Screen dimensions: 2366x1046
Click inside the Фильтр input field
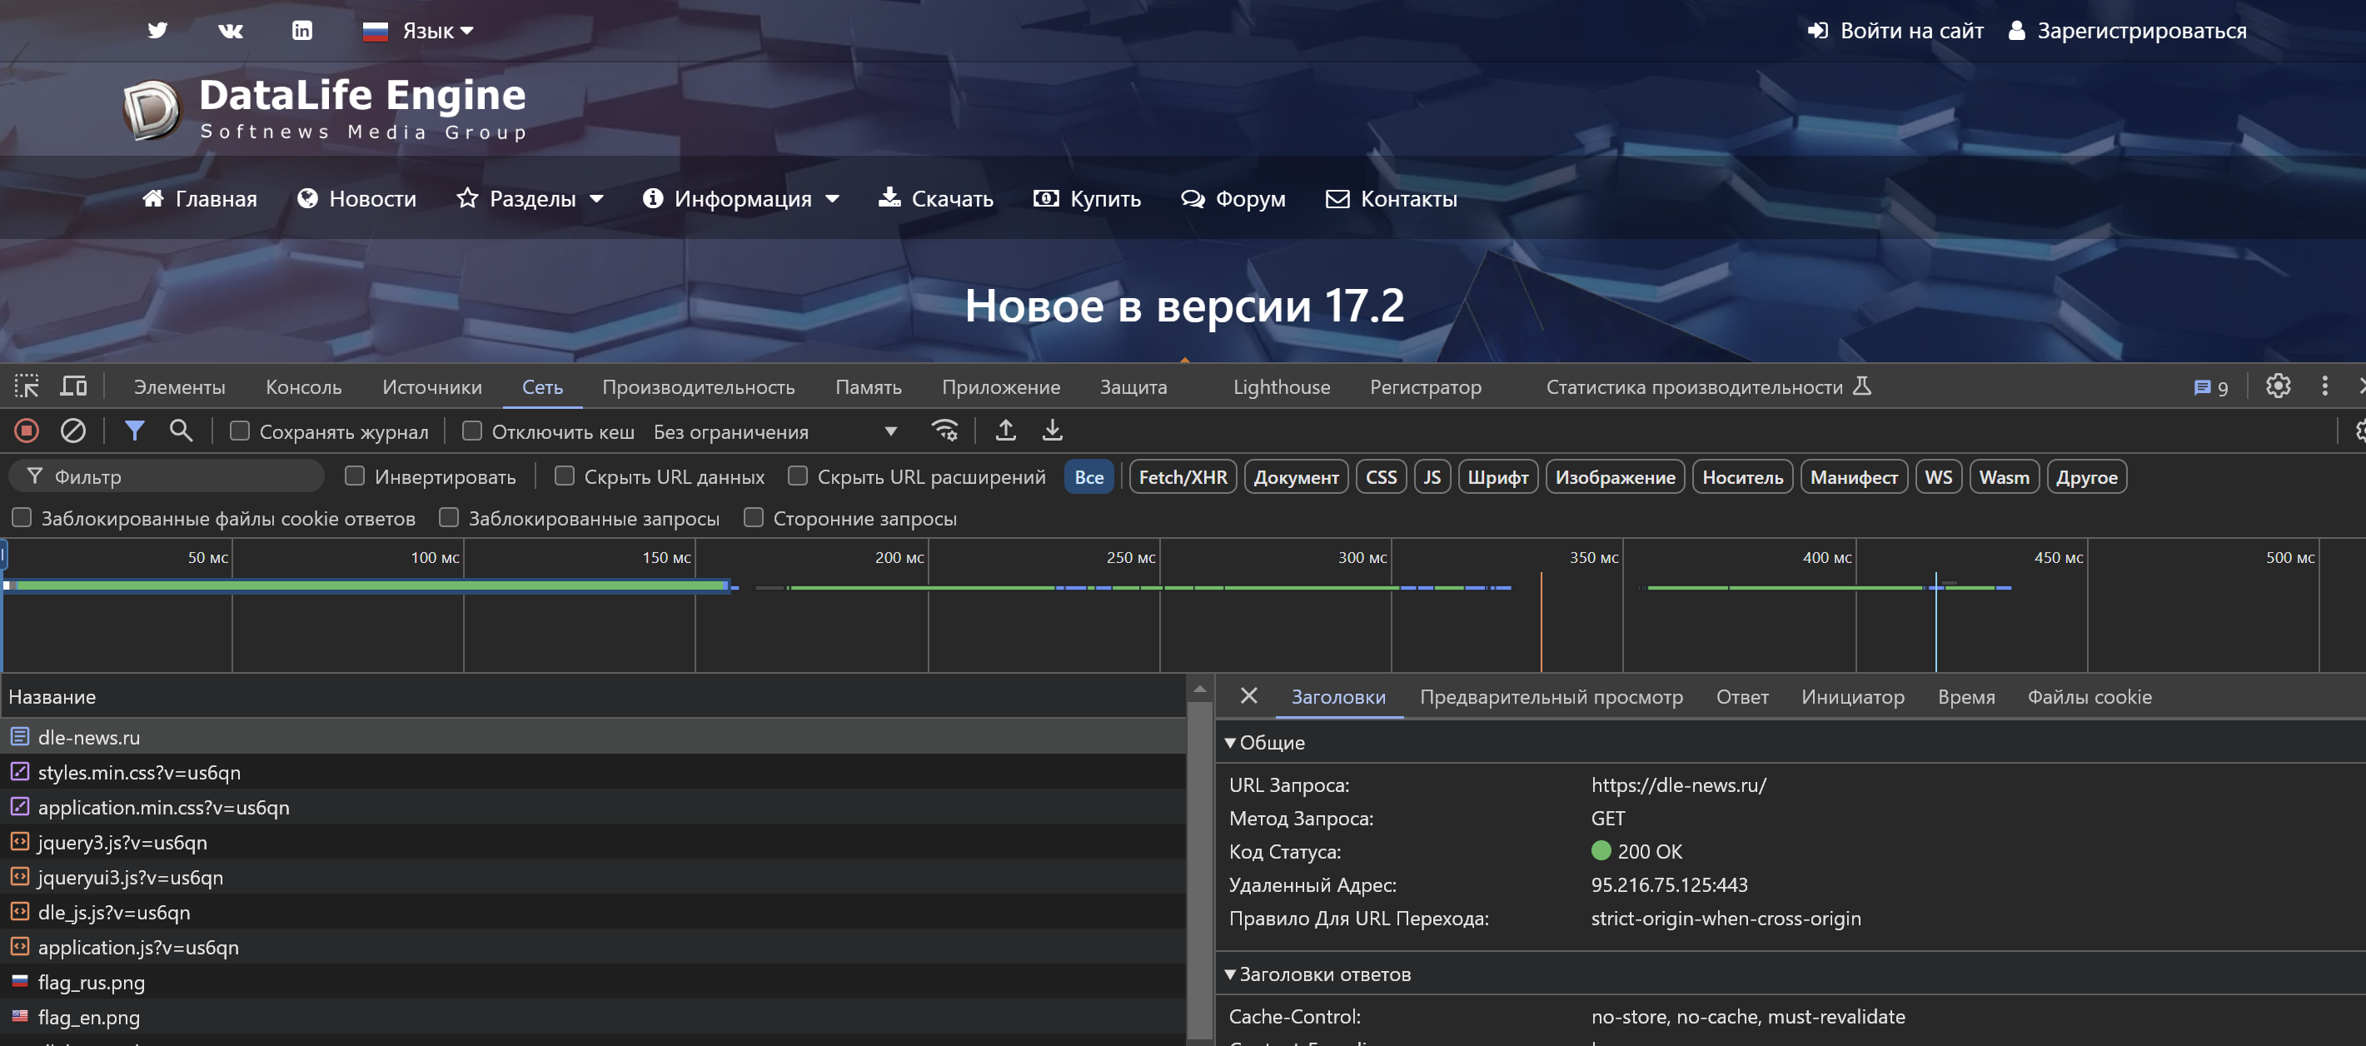(167, 476)
